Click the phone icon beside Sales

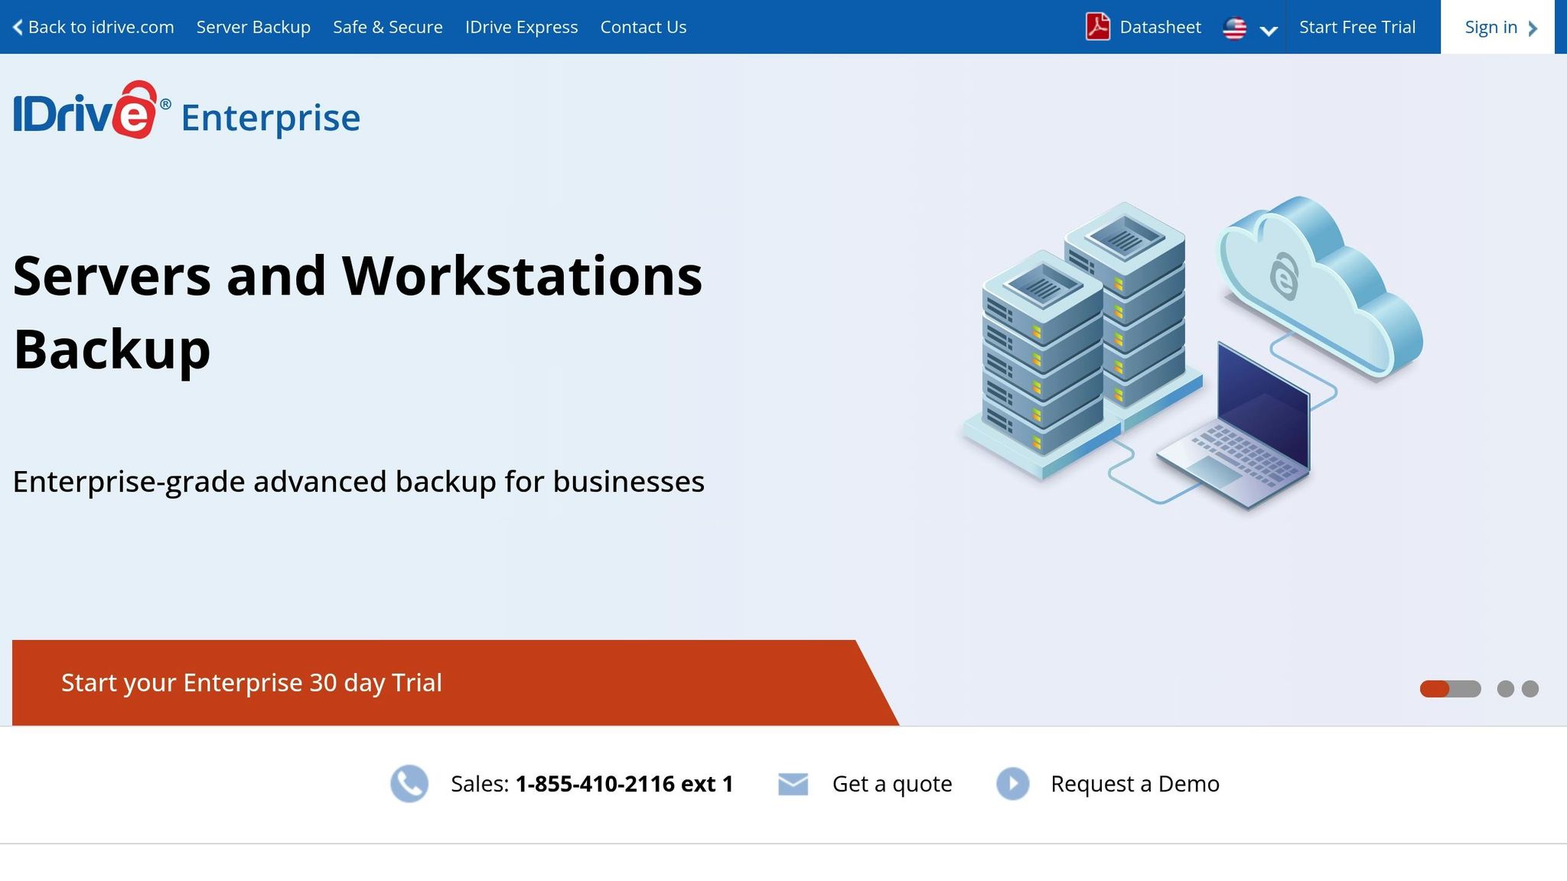409,783
